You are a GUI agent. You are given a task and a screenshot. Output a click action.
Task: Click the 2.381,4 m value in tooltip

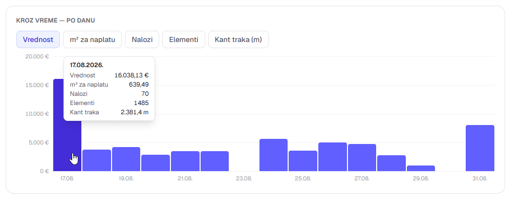[x=135, y=112]
